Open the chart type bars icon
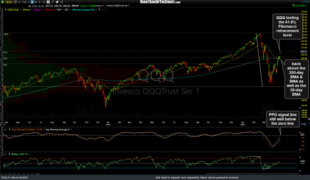 (44, 2)
